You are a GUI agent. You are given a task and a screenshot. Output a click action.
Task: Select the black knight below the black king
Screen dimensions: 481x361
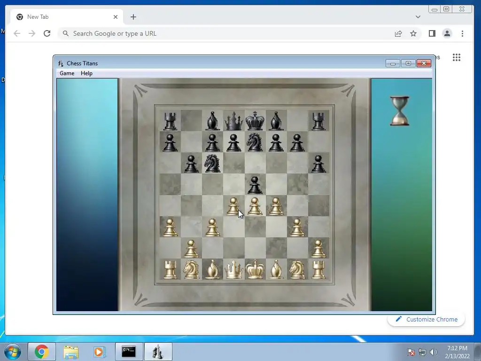255,142
